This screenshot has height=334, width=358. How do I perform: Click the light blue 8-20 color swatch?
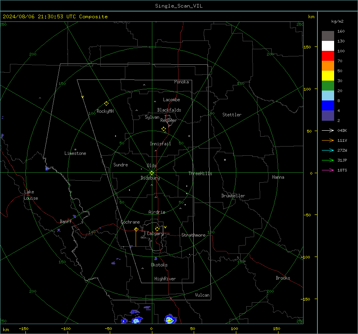(x=328, y=96)
